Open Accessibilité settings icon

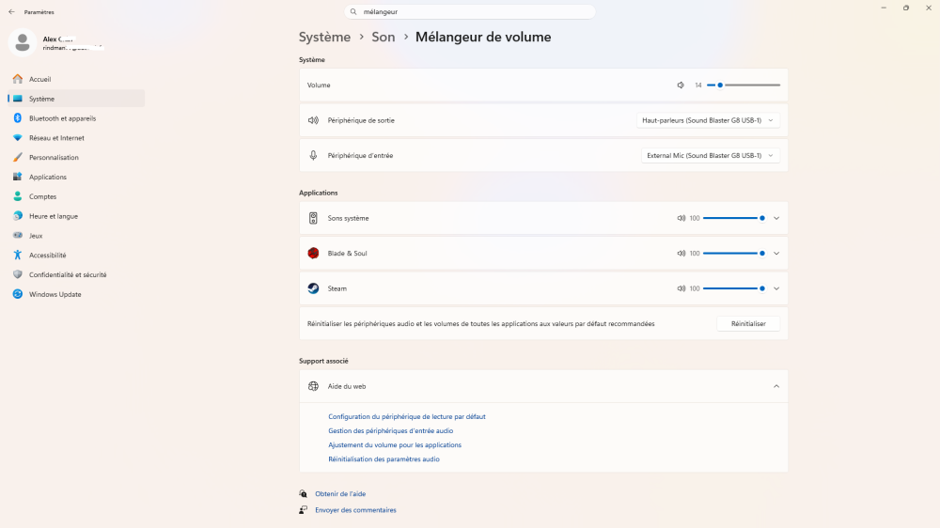click(x=17, y=255)
